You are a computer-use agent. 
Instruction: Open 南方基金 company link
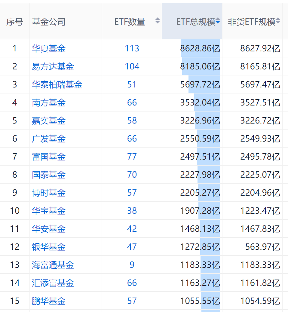[x=49, y=102]
